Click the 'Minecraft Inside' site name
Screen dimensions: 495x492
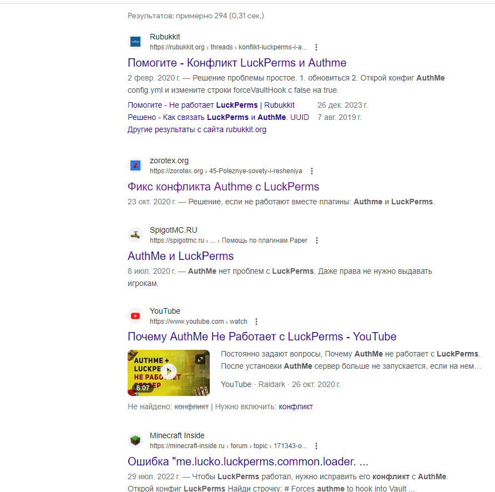coord(177,435)
